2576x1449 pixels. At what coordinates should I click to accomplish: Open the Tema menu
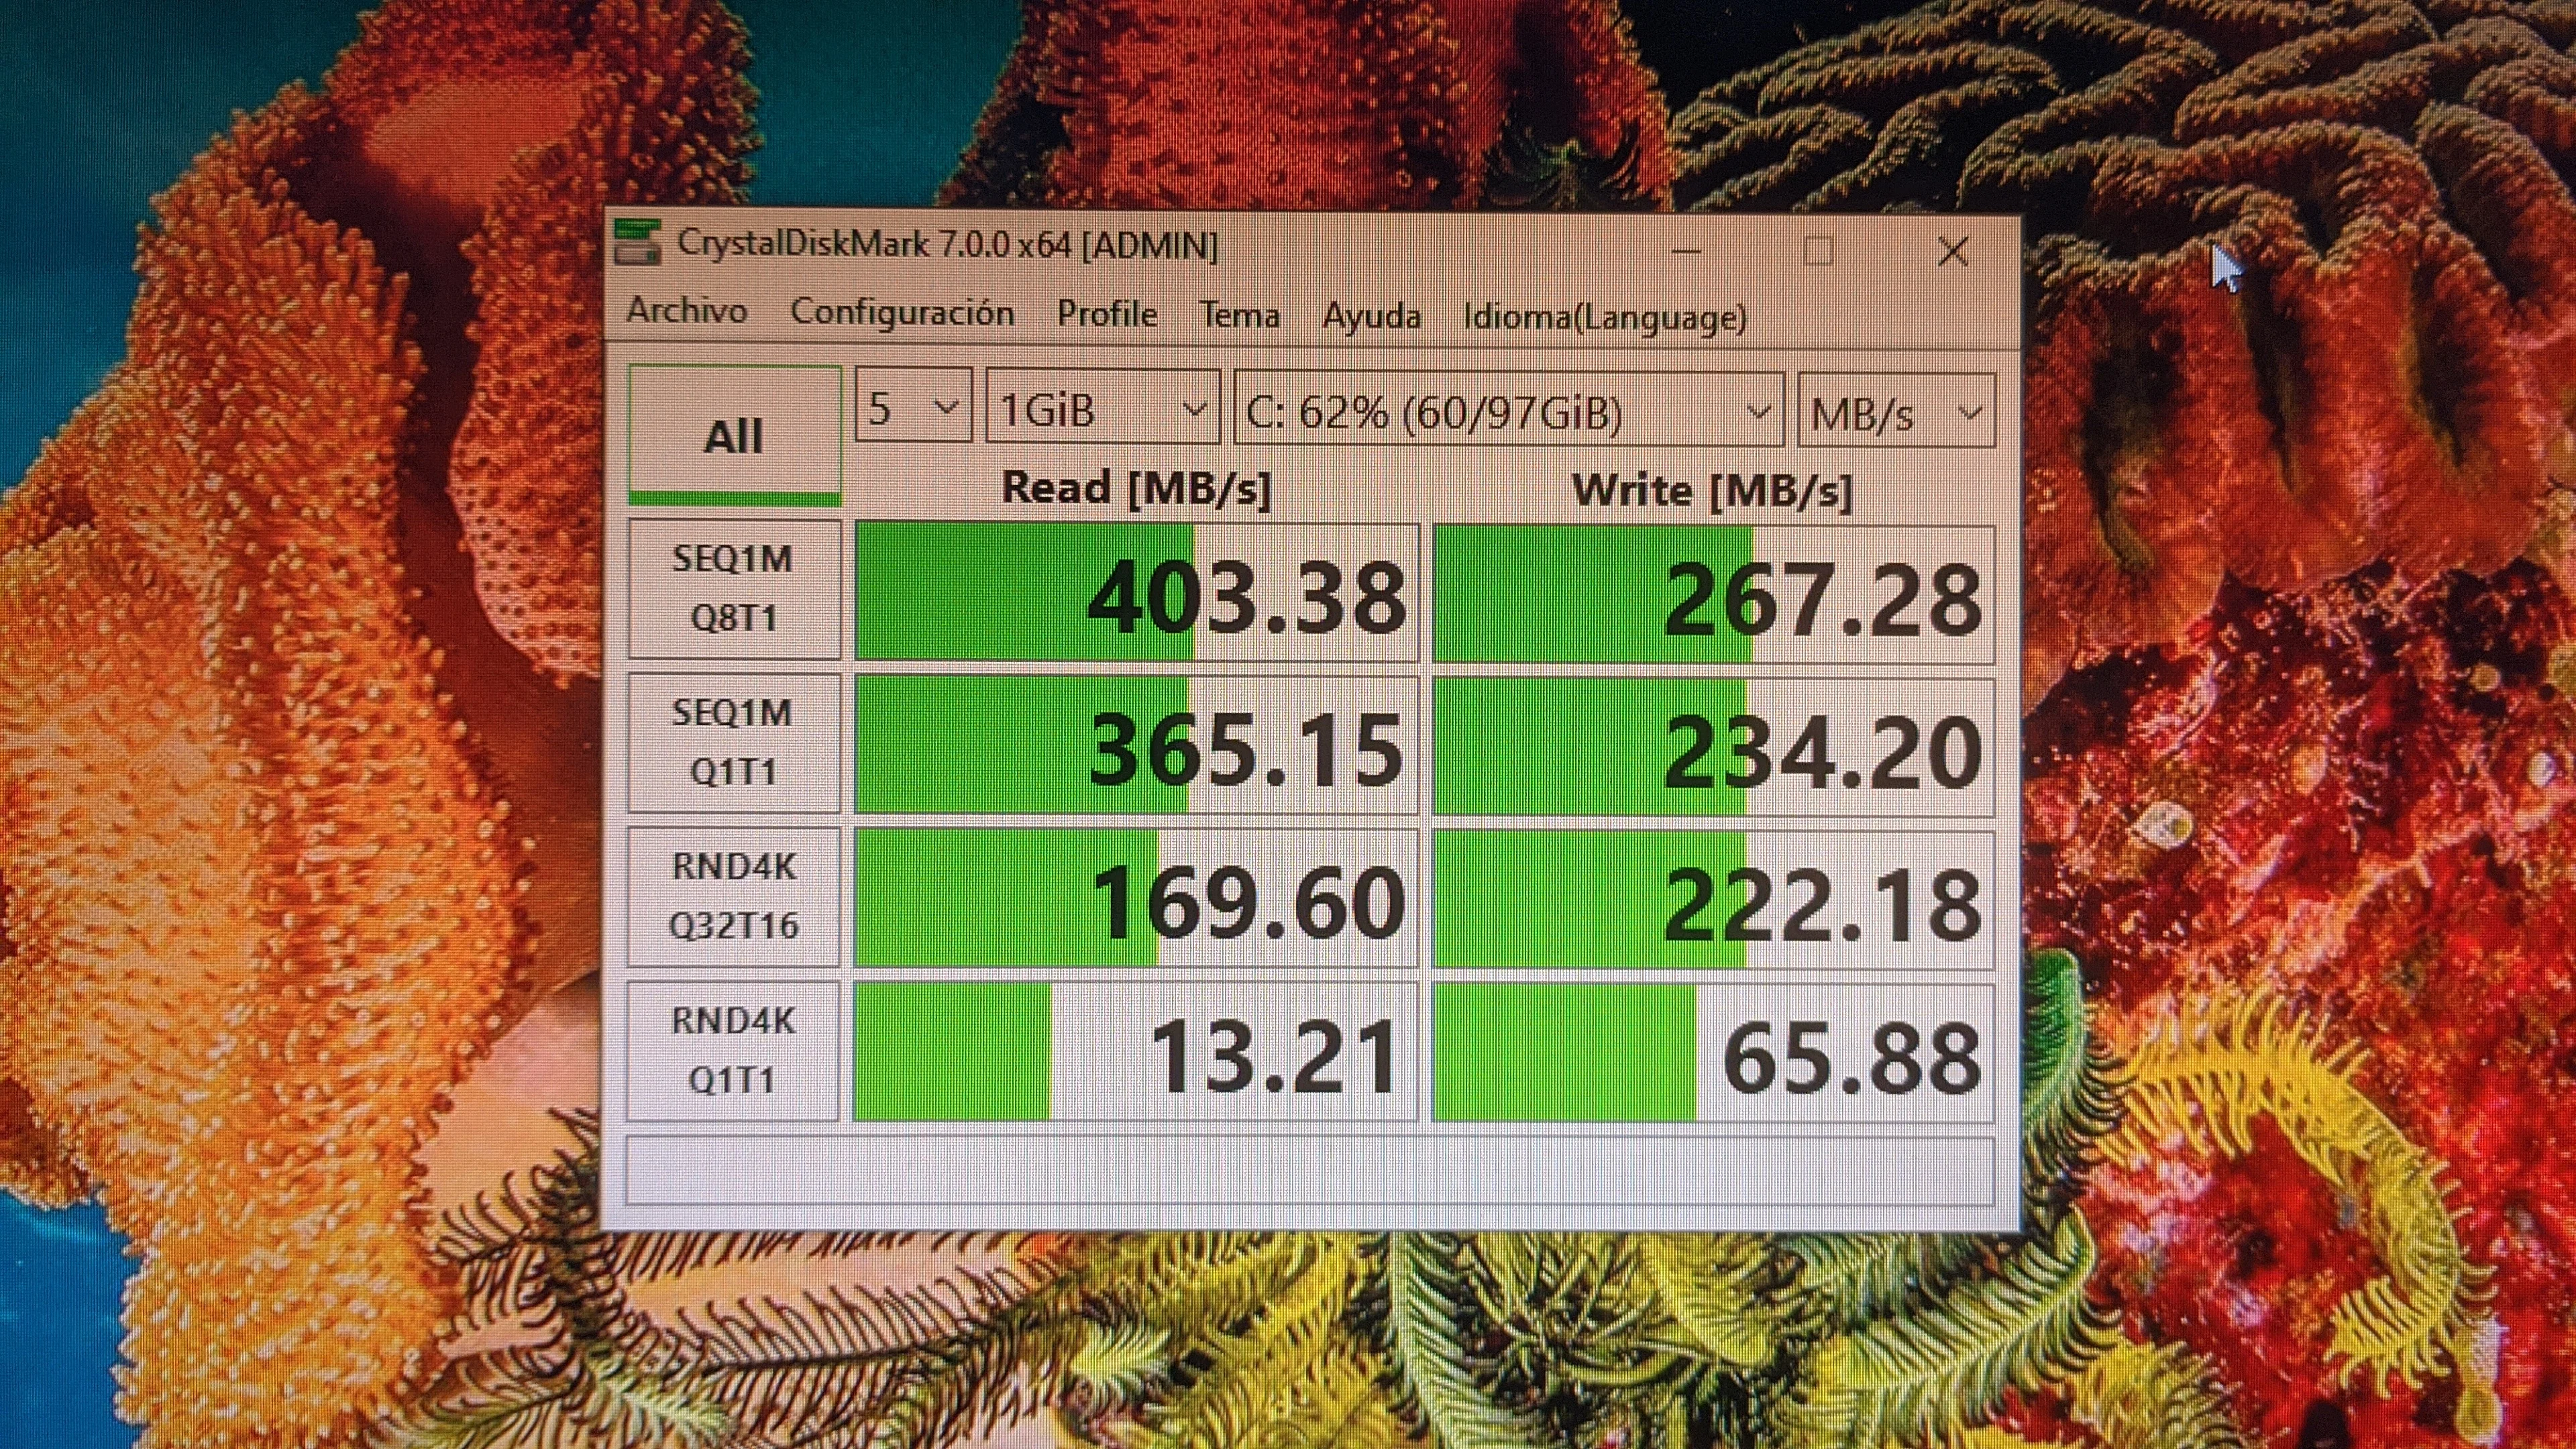[1240, 315]
